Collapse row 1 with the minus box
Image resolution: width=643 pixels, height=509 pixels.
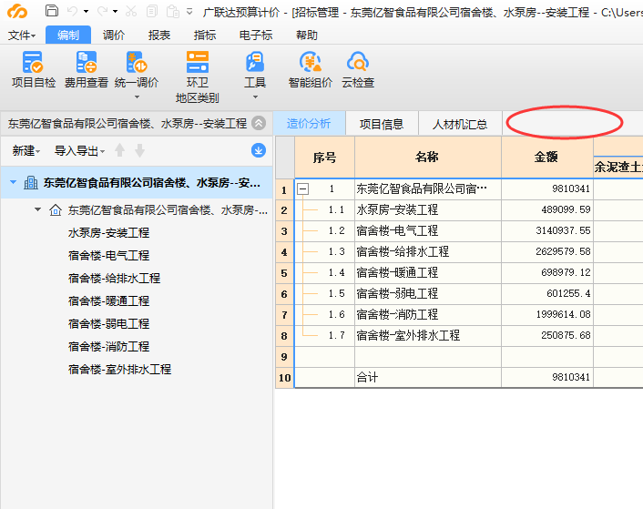[303, 188]
